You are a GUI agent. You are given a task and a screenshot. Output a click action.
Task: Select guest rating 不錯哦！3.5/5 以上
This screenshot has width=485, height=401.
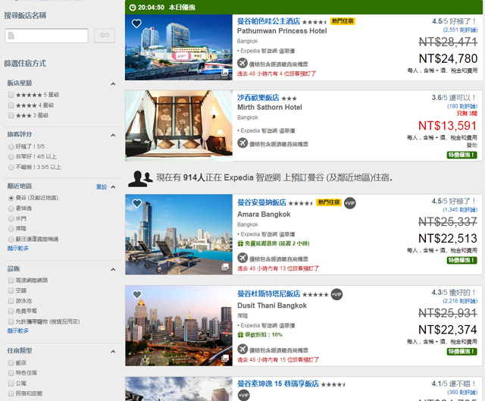(x=11, y=168)
